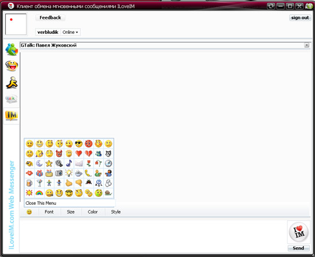
Task: Click the Feedback button
Action: (50, 18)
